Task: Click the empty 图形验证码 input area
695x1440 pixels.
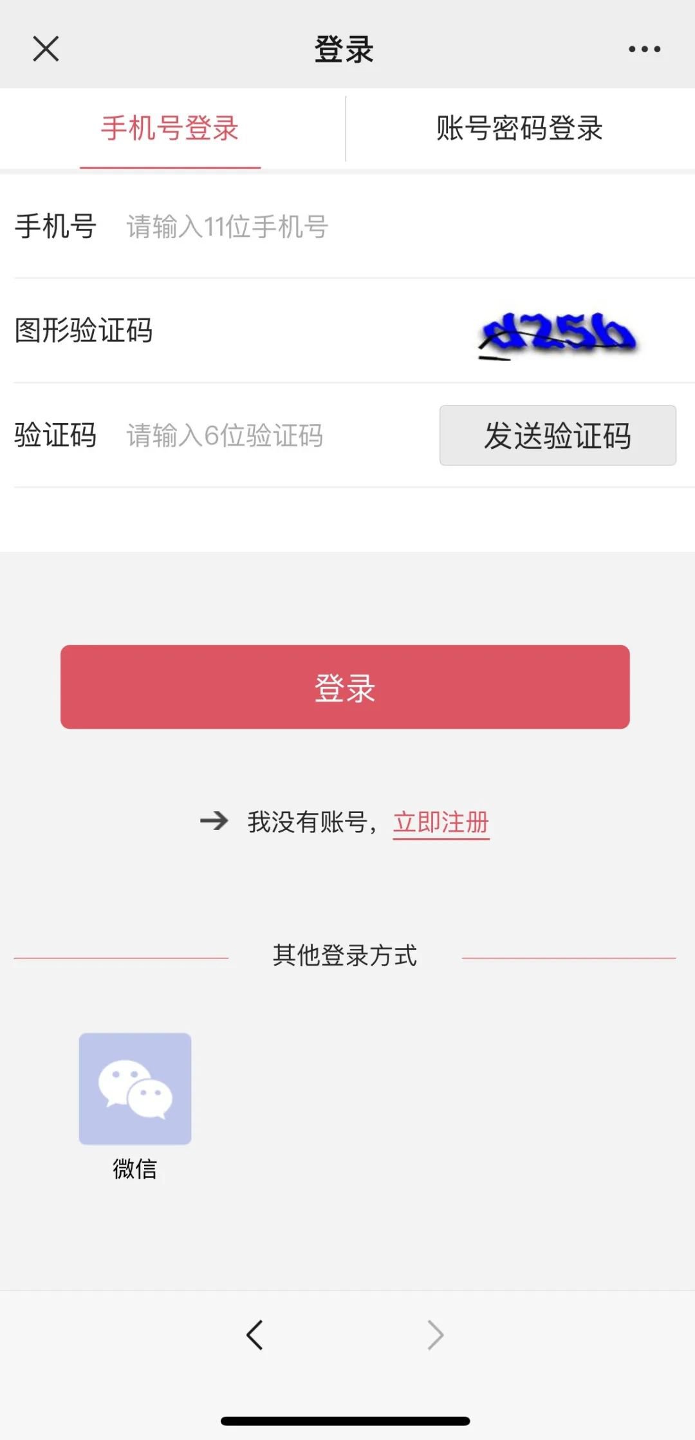Action: click(309, 331)
